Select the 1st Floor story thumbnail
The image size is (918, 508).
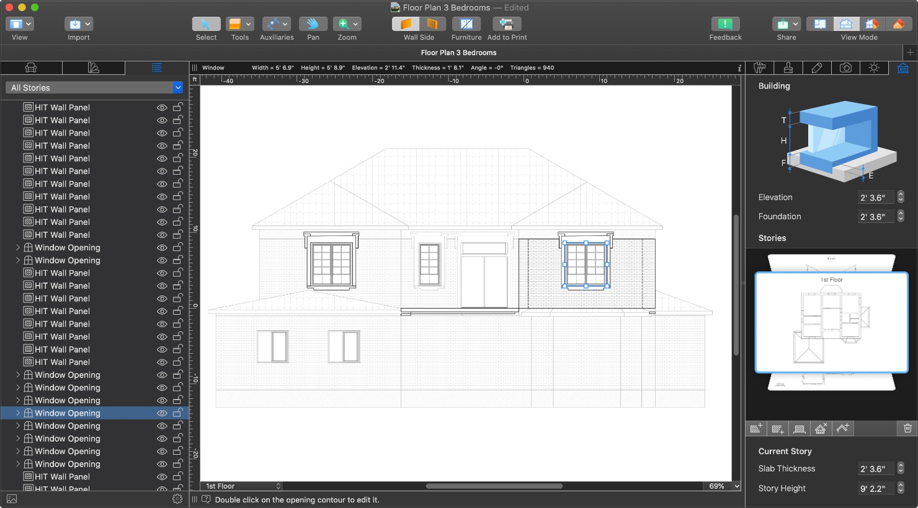click(x=831, y=322)
